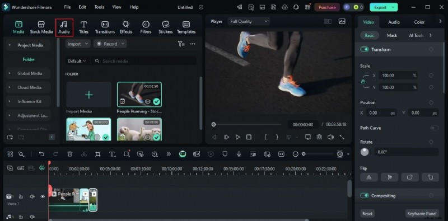Open the File menu

coord(67,7)
